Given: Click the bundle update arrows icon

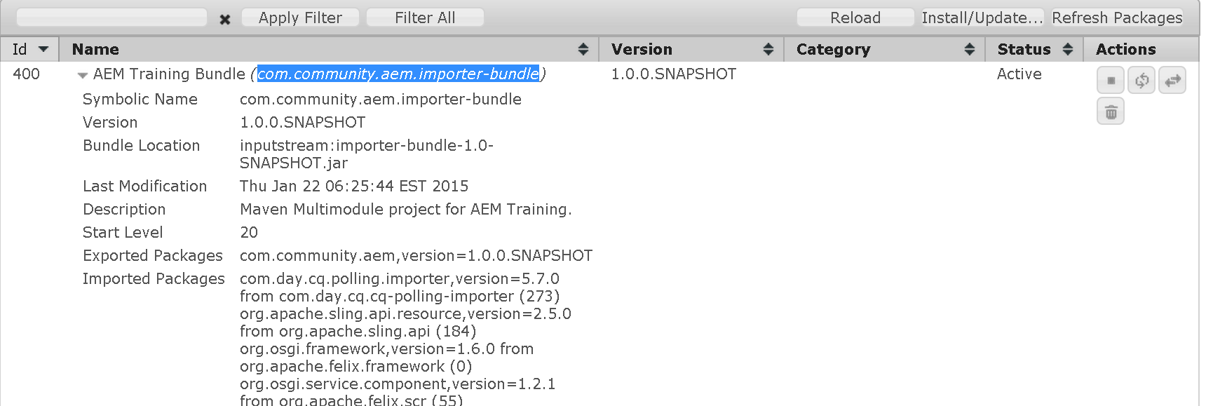Looking at the screenshot, I should pos(1172,81).
